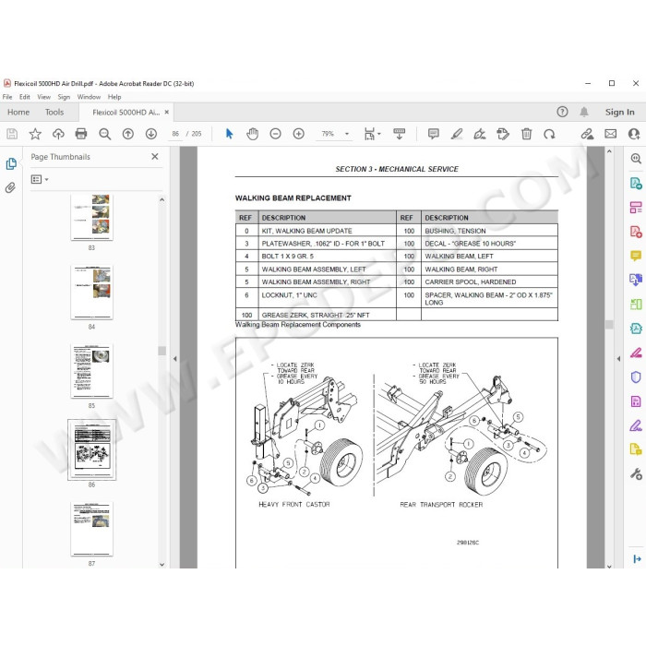Select page 84 thumbnail
The height and width of the screenshot is (646, 646).
point(91,293)
